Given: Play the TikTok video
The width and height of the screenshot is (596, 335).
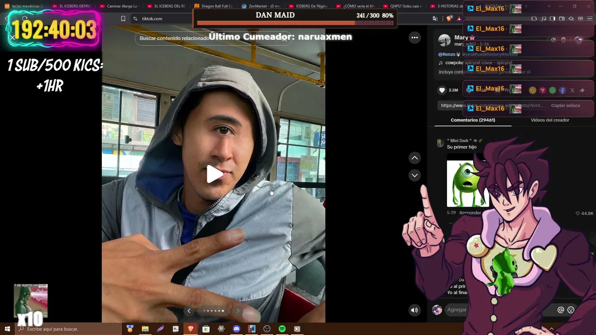Looking at the screenshot, I should pos(215,174).
